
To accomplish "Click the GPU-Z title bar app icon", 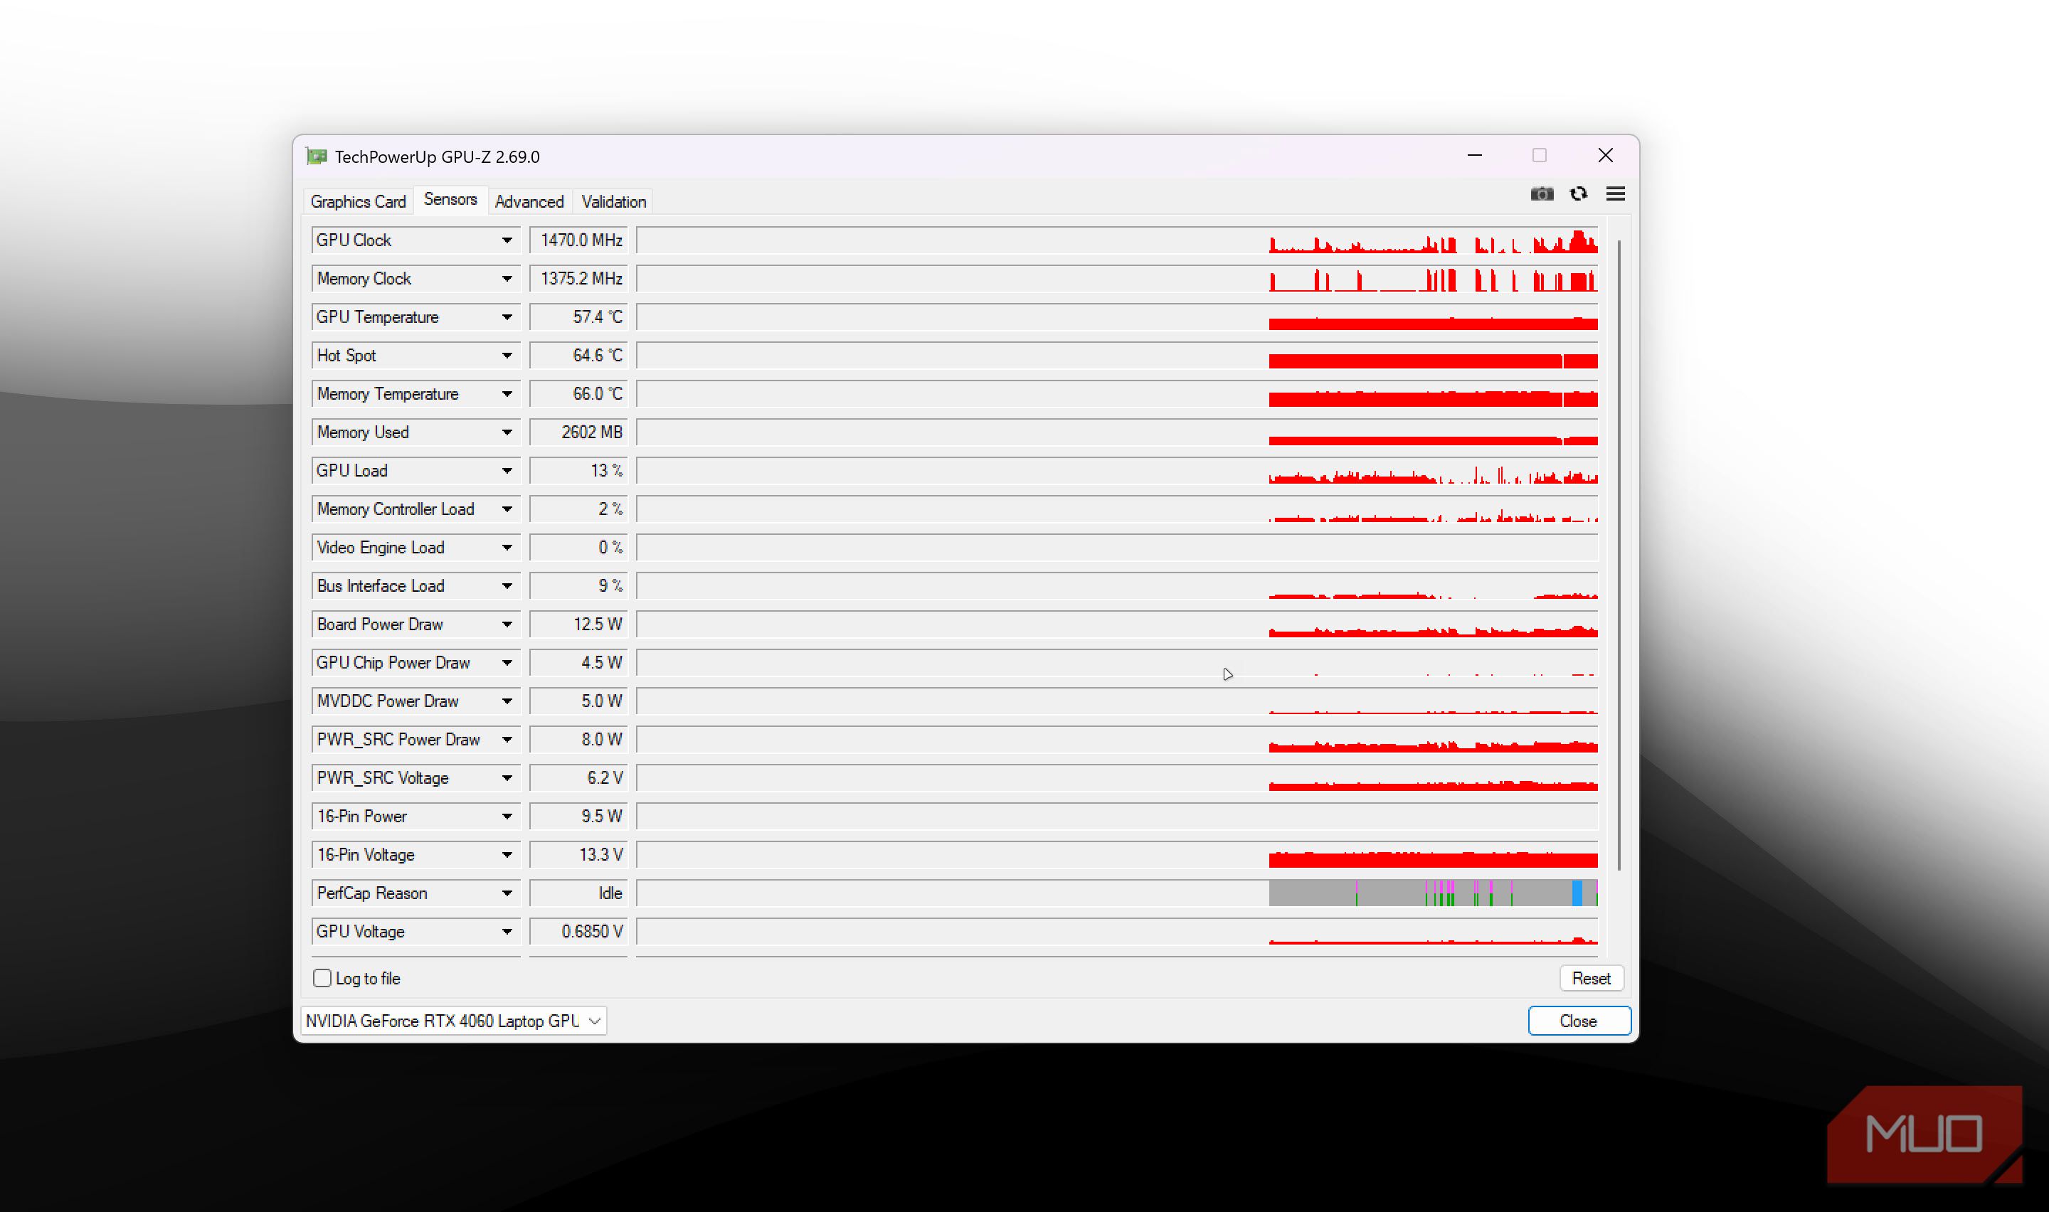I will point(316,156).
